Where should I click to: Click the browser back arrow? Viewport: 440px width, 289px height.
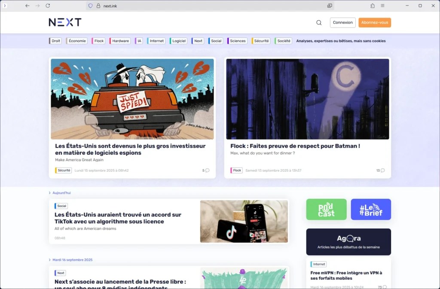pos(27,6)
